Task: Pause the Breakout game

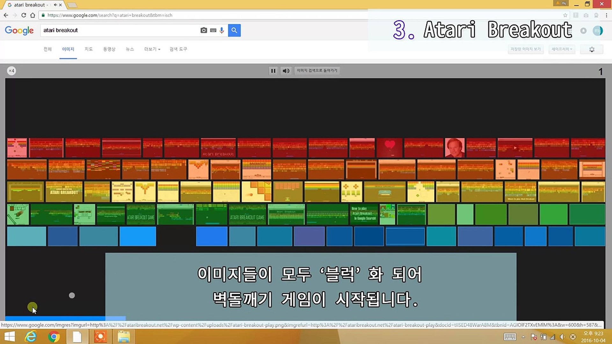Action: tap(273, 71)
